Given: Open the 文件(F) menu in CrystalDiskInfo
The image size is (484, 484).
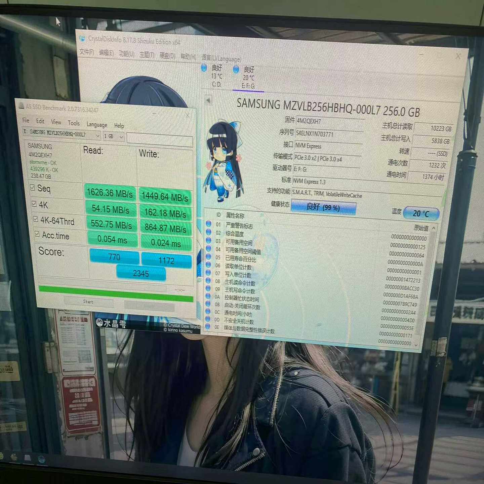Looking at the screenshot, I should click(87, 52).
